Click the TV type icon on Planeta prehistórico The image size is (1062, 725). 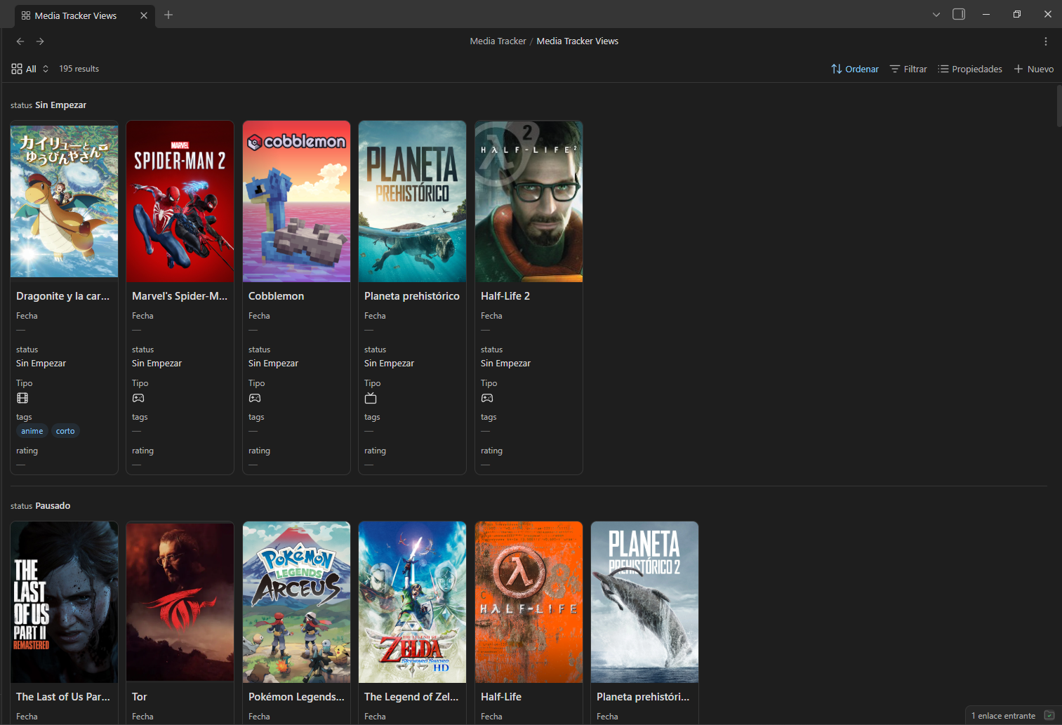pyautogui.click(x=371, y=398)
